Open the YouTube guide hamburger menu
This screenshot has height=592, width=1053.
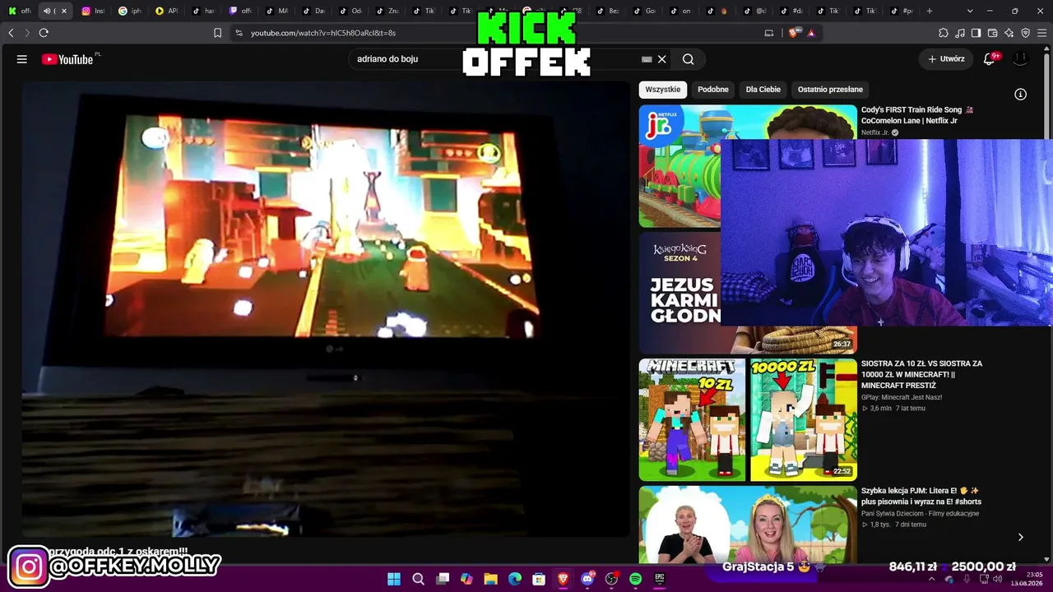click(x=22, y=59)
